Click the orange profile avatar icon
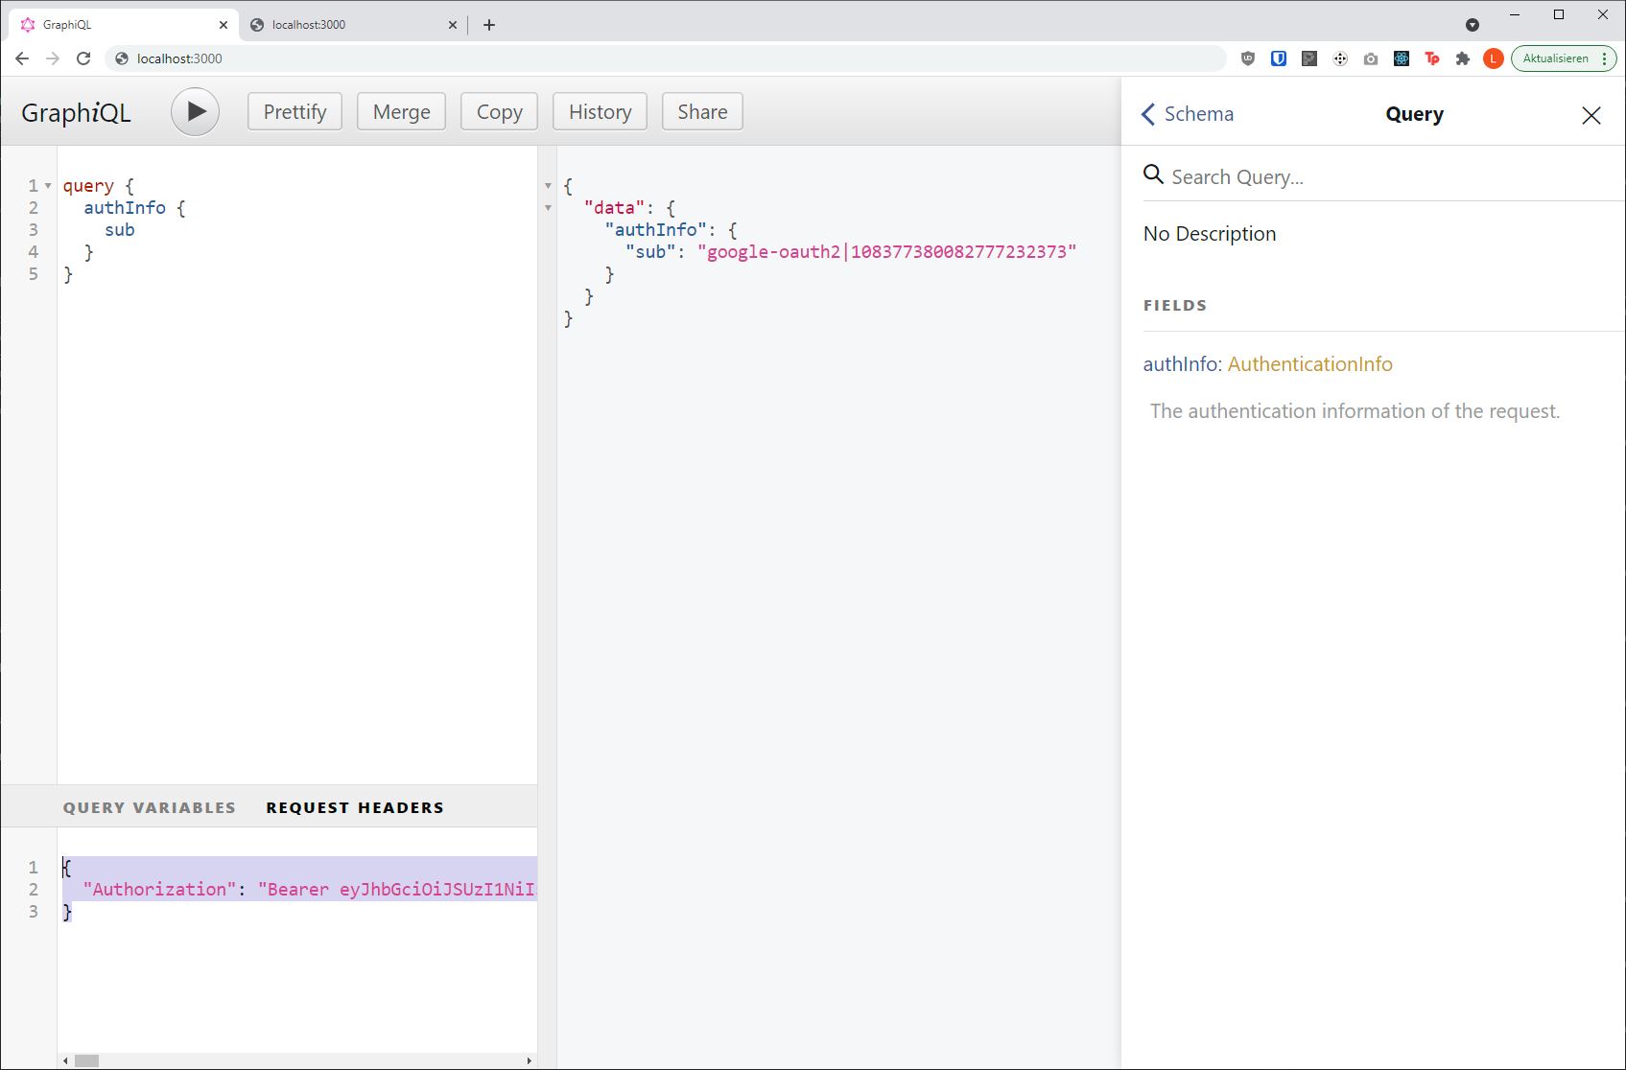The image size is (1626, 1070). [x=1493, y=58]
